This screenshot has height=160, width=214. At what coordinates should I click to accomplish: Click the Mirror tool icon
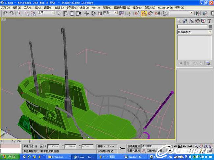click(198, 13)
